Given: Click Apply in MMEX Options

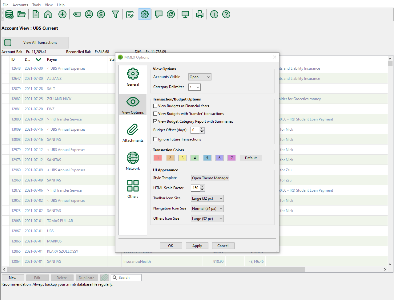Looking at the screenshot, I should pyautogui.click(x=197, y=246).
